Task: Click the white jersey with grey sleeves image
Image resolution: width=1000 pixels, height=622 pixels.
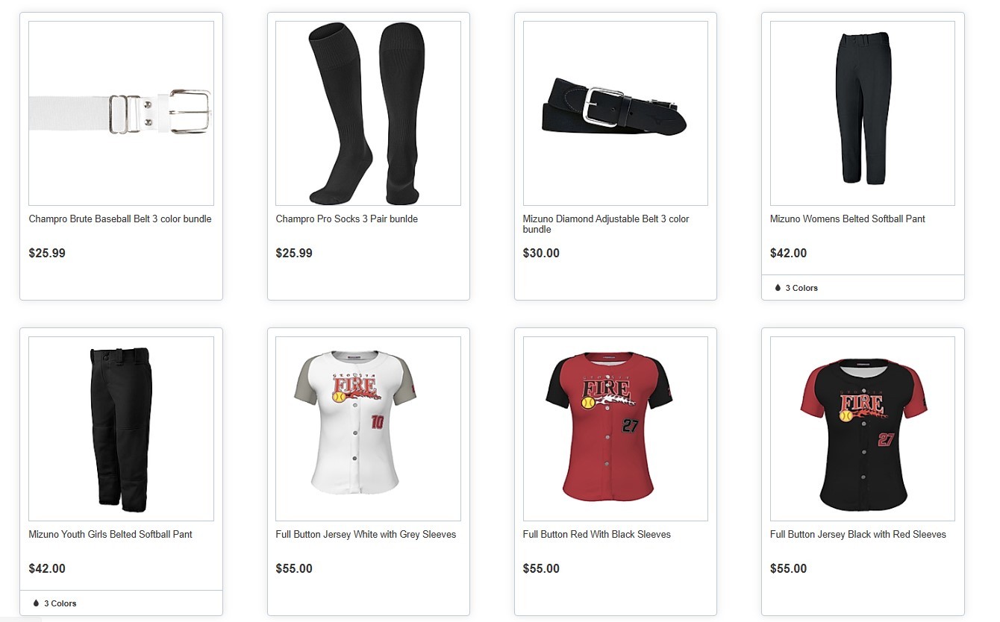Action: coord(368,429)
